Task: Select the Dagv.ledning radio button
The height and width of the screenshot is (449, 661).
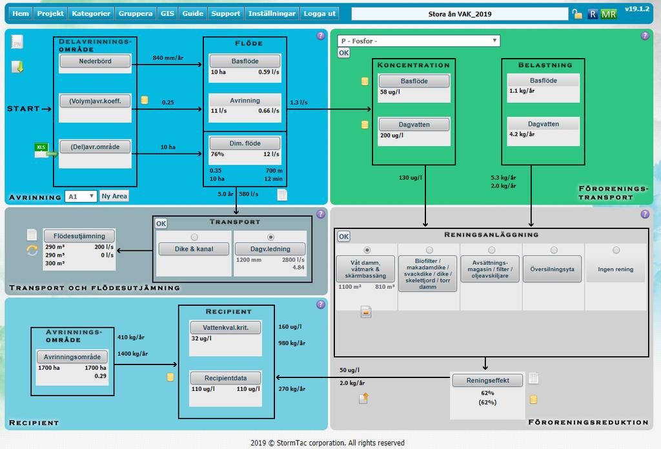Action: [x=270, y=237]
